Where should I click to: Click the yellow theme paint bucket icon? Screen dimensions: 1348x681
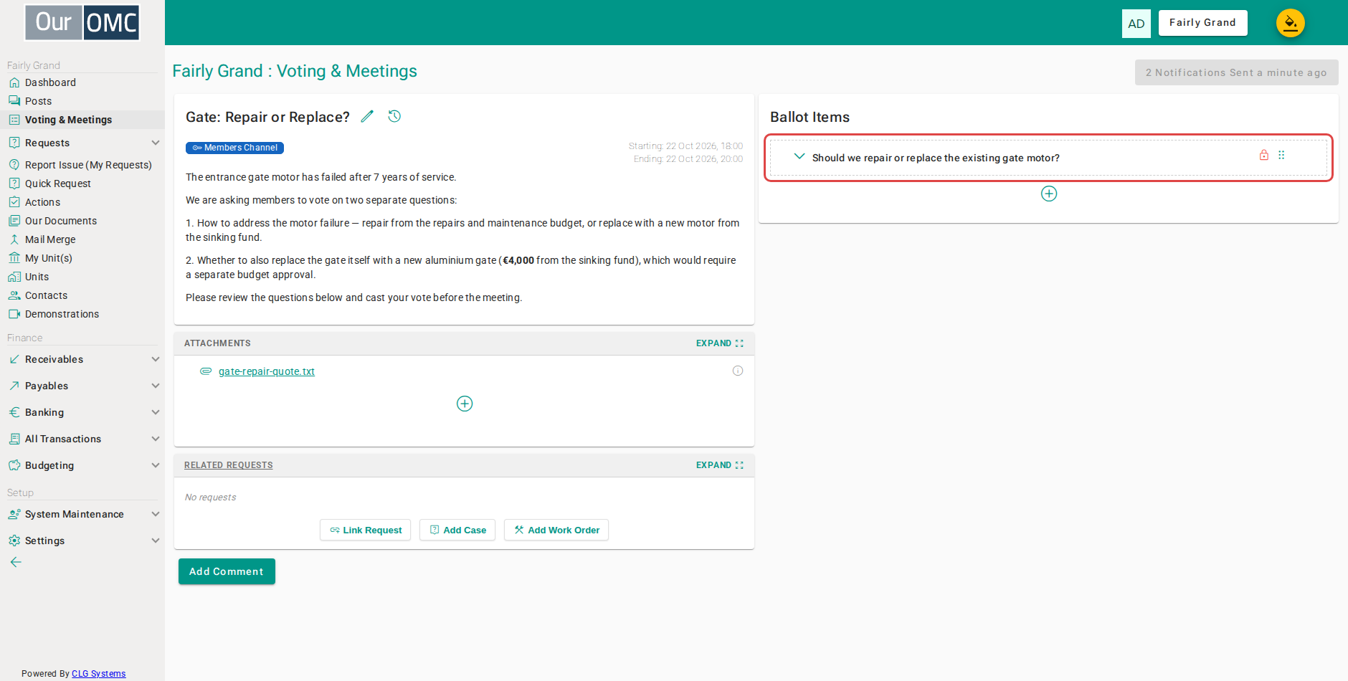pos(1290,23)
